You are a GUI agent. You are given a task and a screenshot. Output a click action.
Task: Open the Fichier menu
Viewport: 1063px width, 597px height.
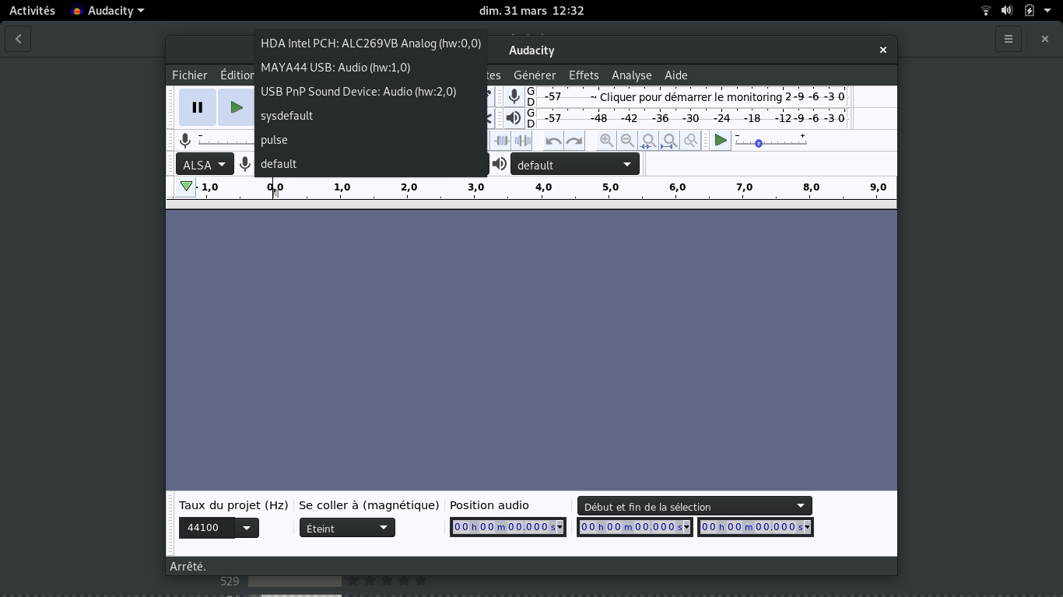(190, 75)
